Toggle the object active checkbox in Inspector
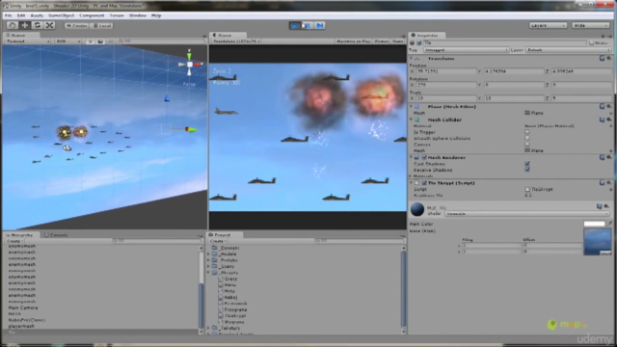617x347 pixels. point(419,42)
